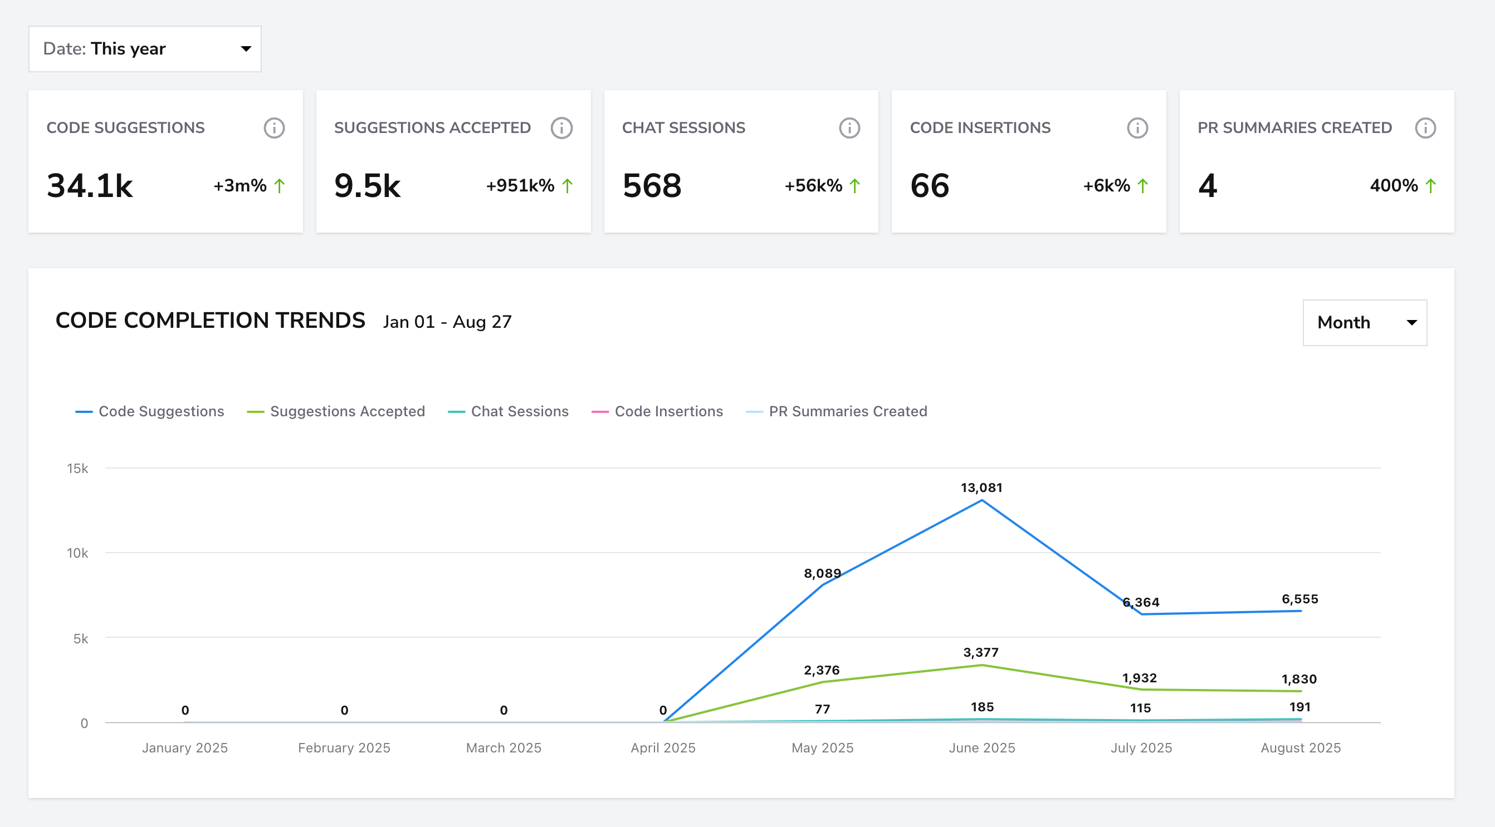Click the 6,555 August data point label
The image size is (1495, 827).
coord(1300,599)
